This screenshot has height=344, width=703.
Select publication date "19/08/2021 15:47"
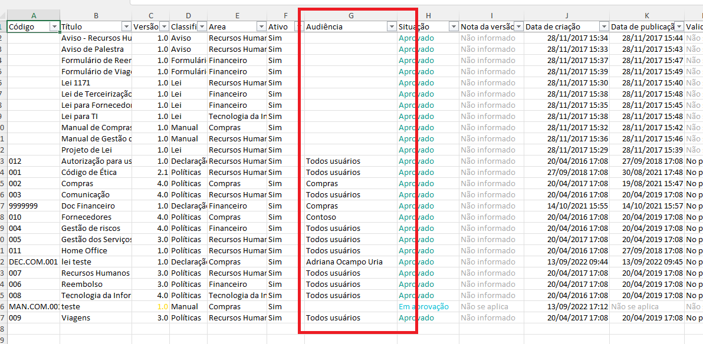[647, 184]
